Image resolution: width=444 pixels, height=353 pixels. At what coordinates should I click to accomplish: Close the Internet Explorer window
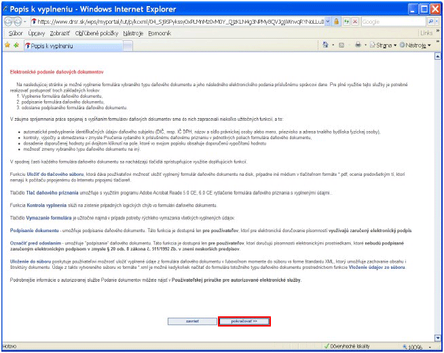435,10
